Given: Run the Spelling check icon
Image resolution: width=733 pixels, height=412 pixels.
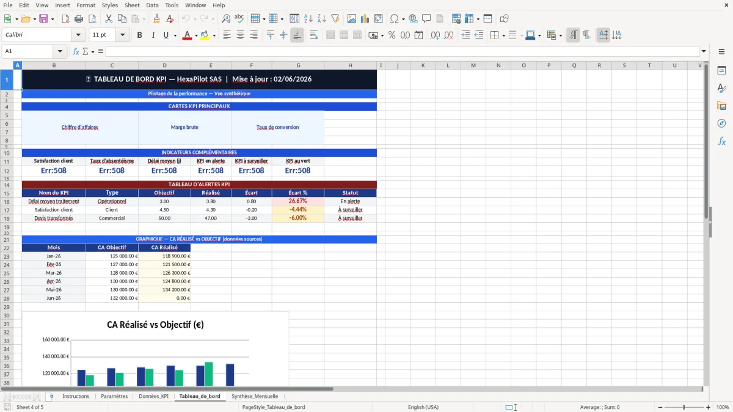Looking at the screenshot, I should click(239, 19).
